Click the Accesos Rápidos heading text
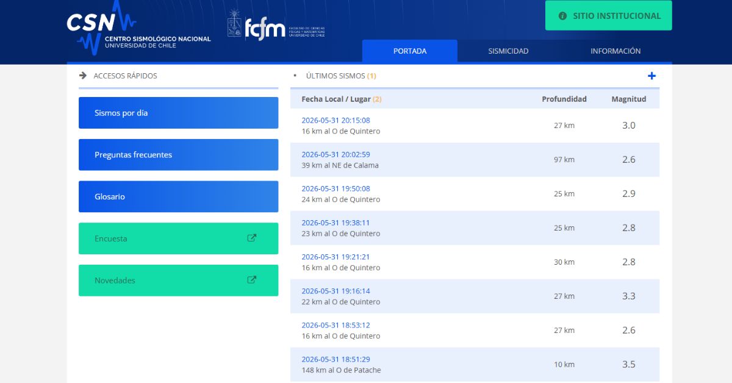The height and width of the screenshot is (383, 732). click(x=125, y=76)
